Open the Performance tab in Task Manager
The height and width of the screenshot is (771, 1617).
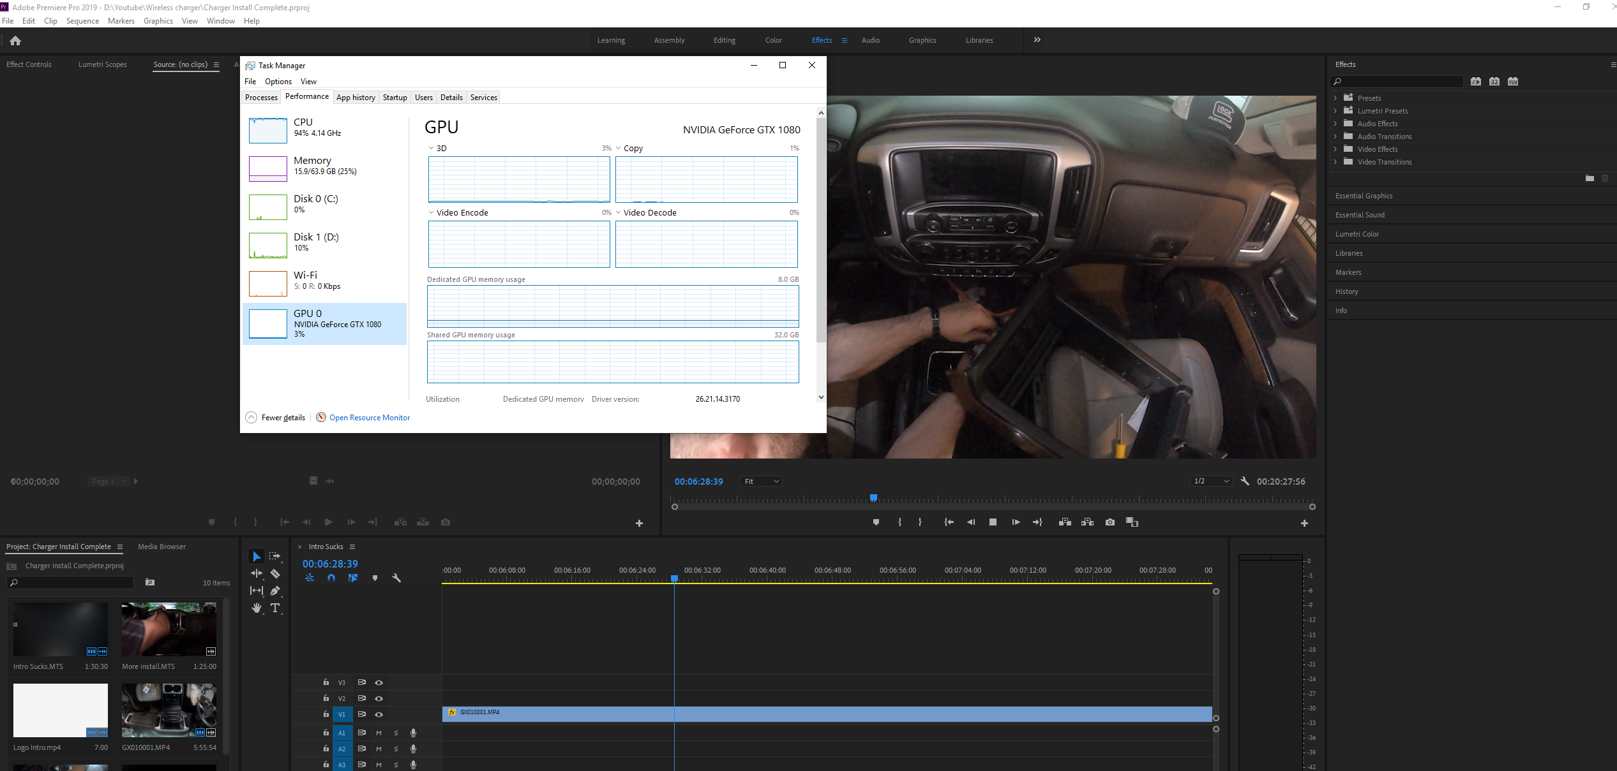tap(306, 97)
